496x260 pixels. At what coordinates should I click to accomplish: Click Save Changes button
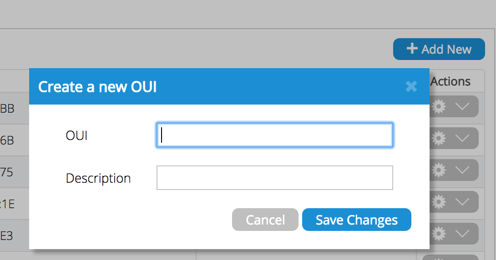pos(356,220)
